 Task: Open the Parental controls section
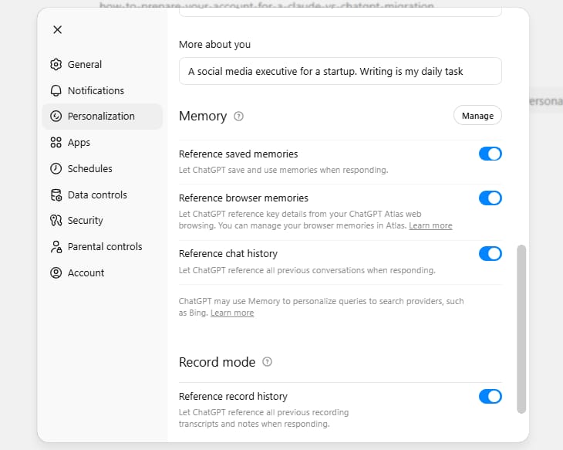coord(103,246)
